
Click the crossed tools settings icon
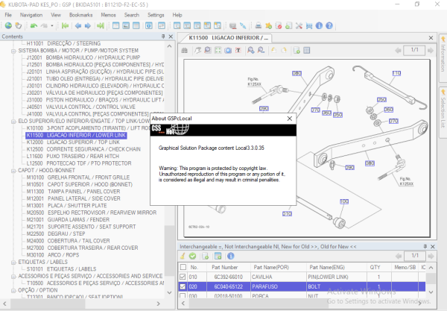299,25
